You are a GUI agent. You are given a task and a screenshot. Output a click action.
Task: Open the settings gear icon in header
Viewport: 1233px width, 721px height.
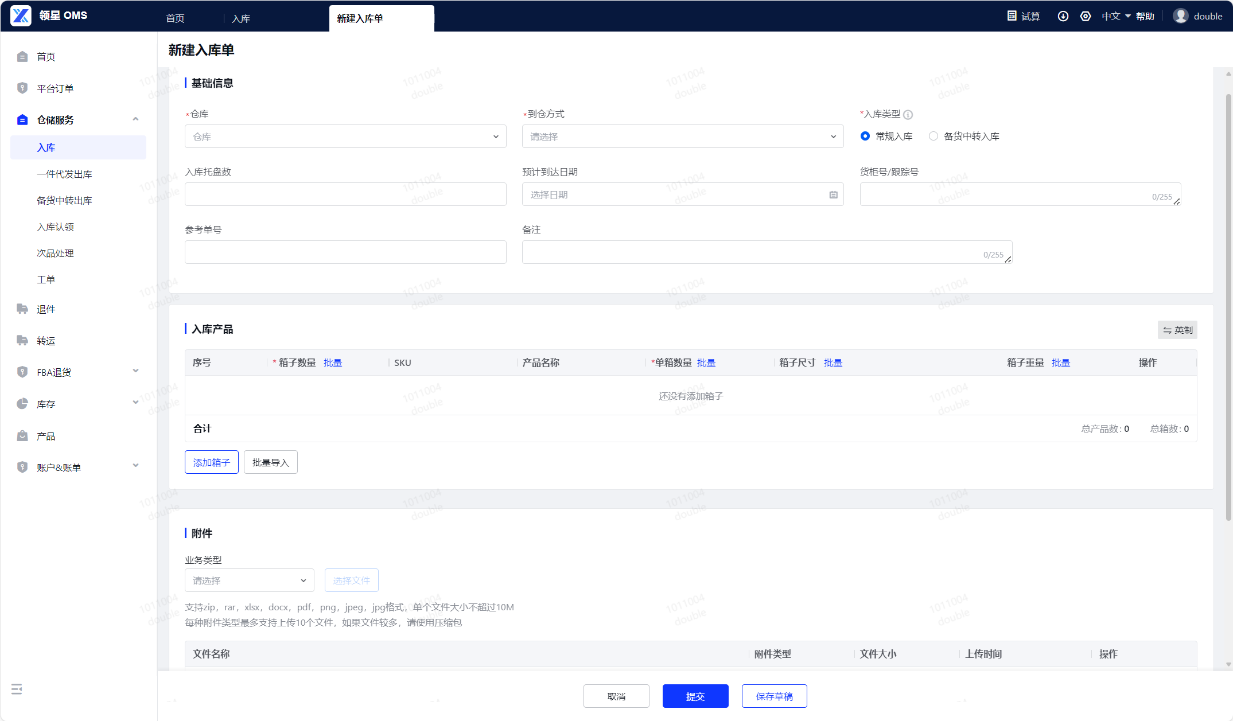1086,16
